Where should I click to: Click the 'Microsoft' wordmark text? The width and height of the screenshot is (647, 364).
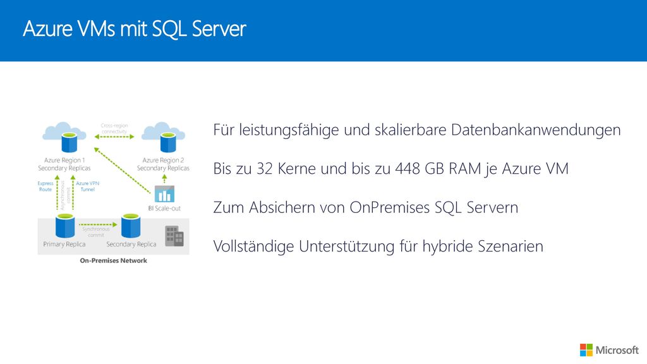click(x=617, y=350)
